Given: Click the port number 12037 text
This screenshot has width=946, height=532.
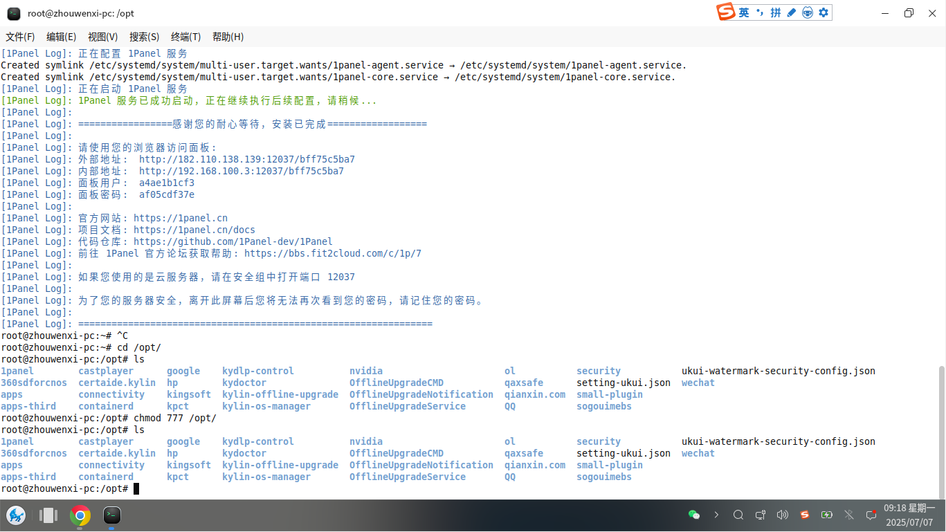Looking at the screenshot, I should (x=341, y=277).
